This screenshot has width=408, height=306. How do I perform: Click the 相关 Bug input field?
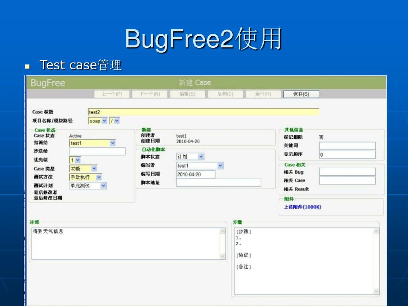tap(347, 172)
